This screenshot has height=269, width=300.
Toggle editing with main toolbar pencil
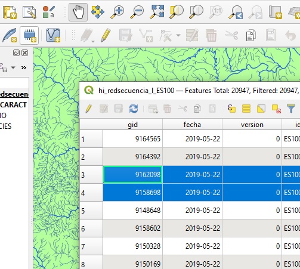pyautogui.click(x=106, y=35)
